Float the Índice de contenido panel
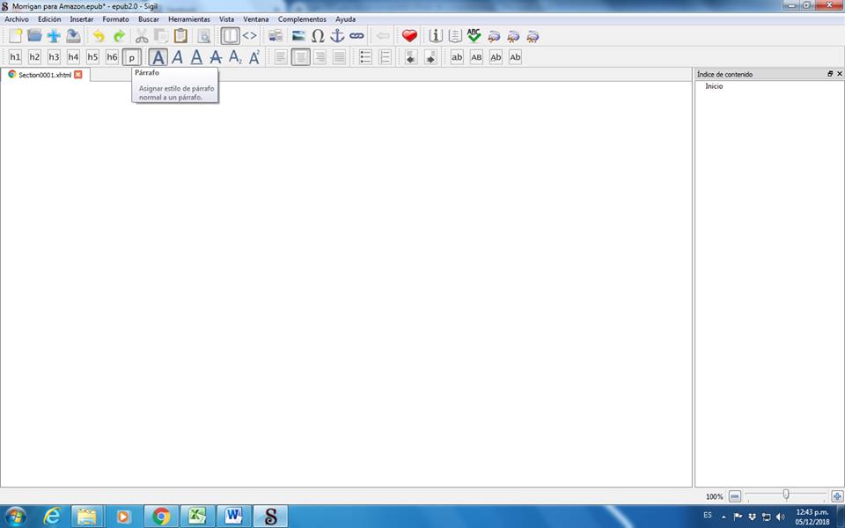845x528 pixels. (829, 74)
